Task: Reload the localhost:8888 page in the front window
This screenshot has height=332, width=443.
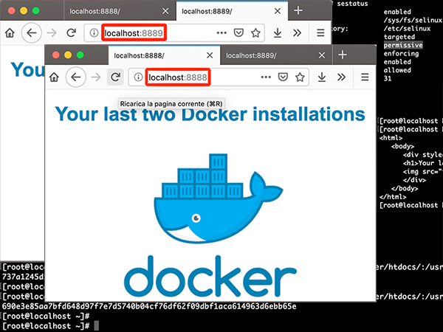Action: tap(115, 77)
